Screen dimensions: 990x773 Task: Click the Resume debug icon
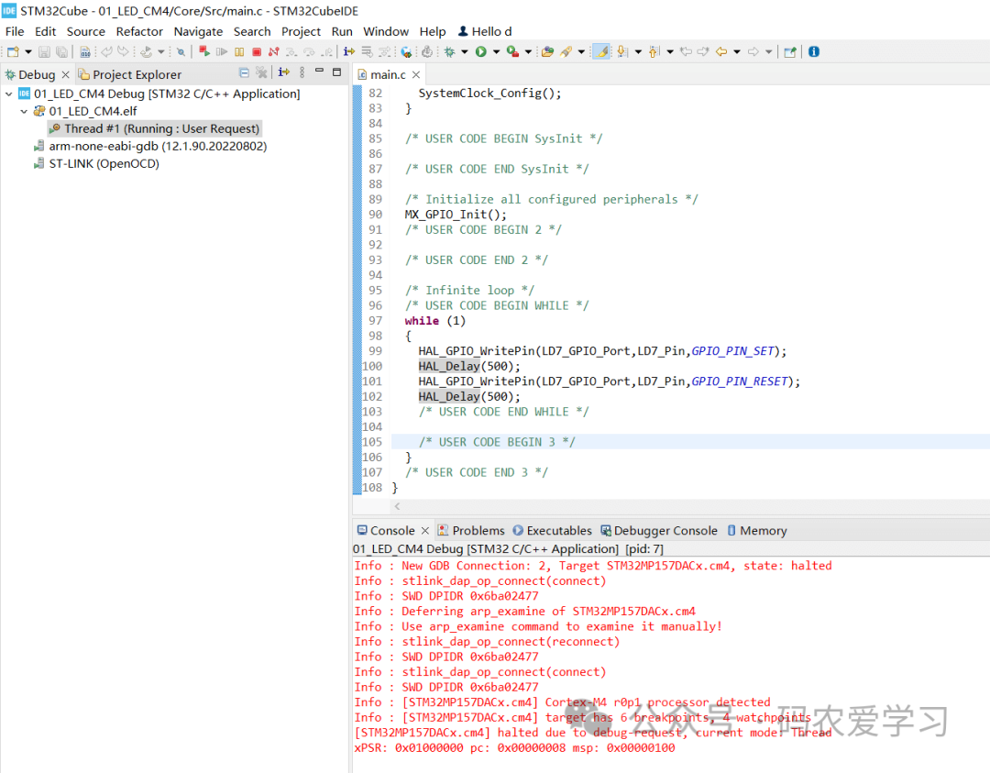click(x=222, y=51)
